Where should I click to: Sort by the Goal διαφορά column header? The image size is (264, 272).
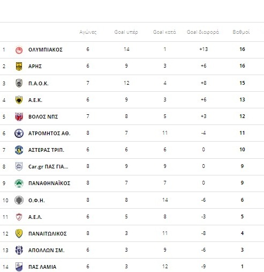point(203,32)
